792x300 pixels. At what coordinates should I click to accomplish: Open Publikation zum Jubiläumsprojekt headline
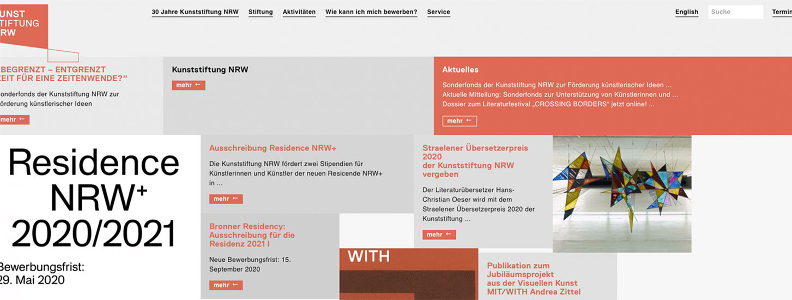pos(534,279)
